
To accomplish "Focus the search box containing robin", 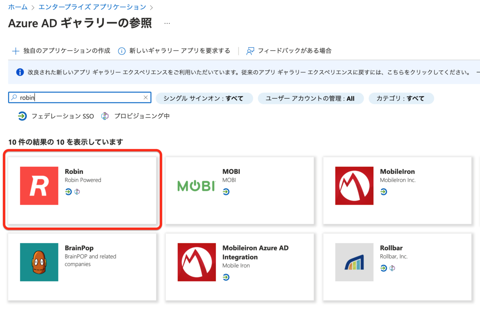I will 80,97.
